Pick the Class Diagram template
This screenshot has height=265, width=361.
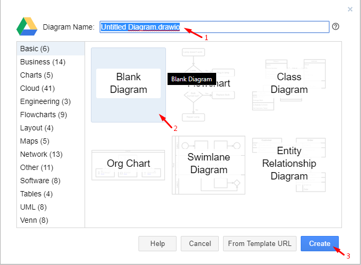pyautogui.click(x=289, y=83)
